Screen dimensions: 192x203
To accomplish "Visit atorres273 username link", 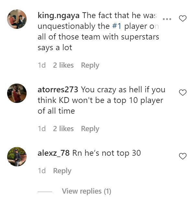I will pos(58,90).
